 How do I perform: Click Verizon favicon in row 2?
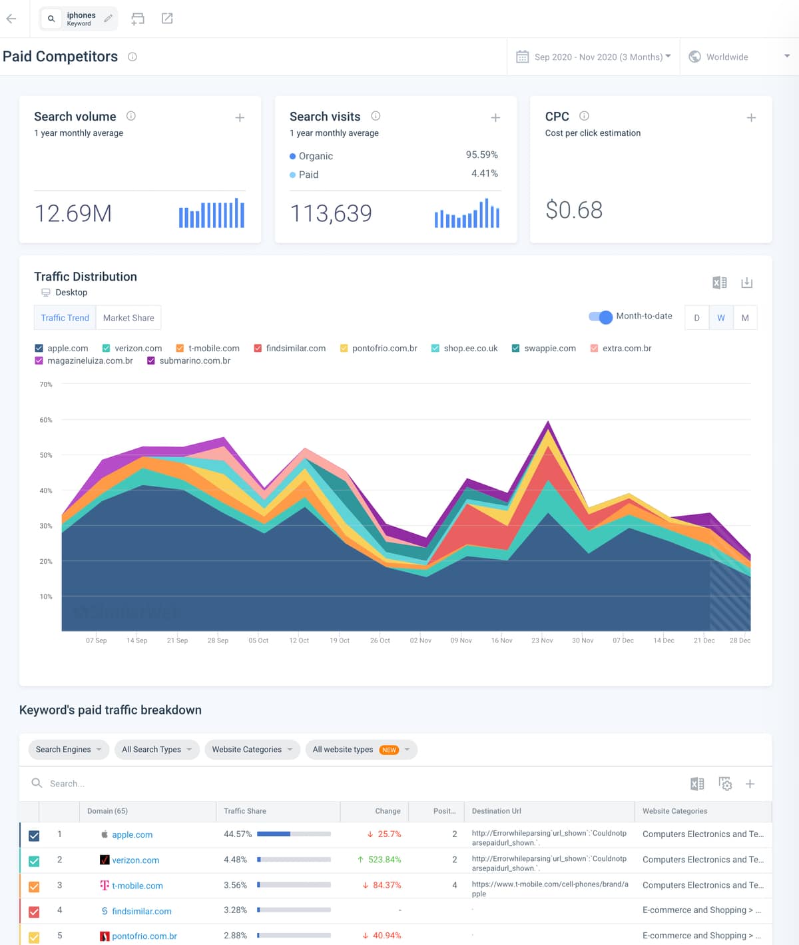click(x=105, y=860)
